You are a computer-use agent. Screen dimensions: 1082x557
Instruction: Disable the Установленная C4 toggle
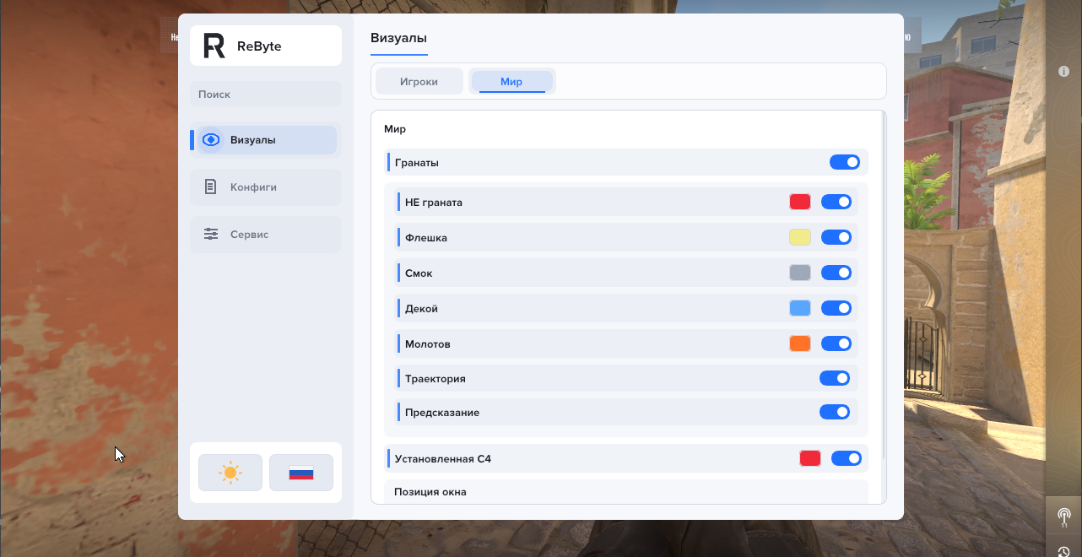[847, 458]
